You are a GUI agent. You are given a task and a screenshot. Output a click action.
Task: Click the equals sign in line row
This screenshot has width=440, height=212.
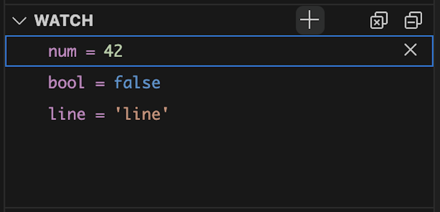tap(100, 115)
